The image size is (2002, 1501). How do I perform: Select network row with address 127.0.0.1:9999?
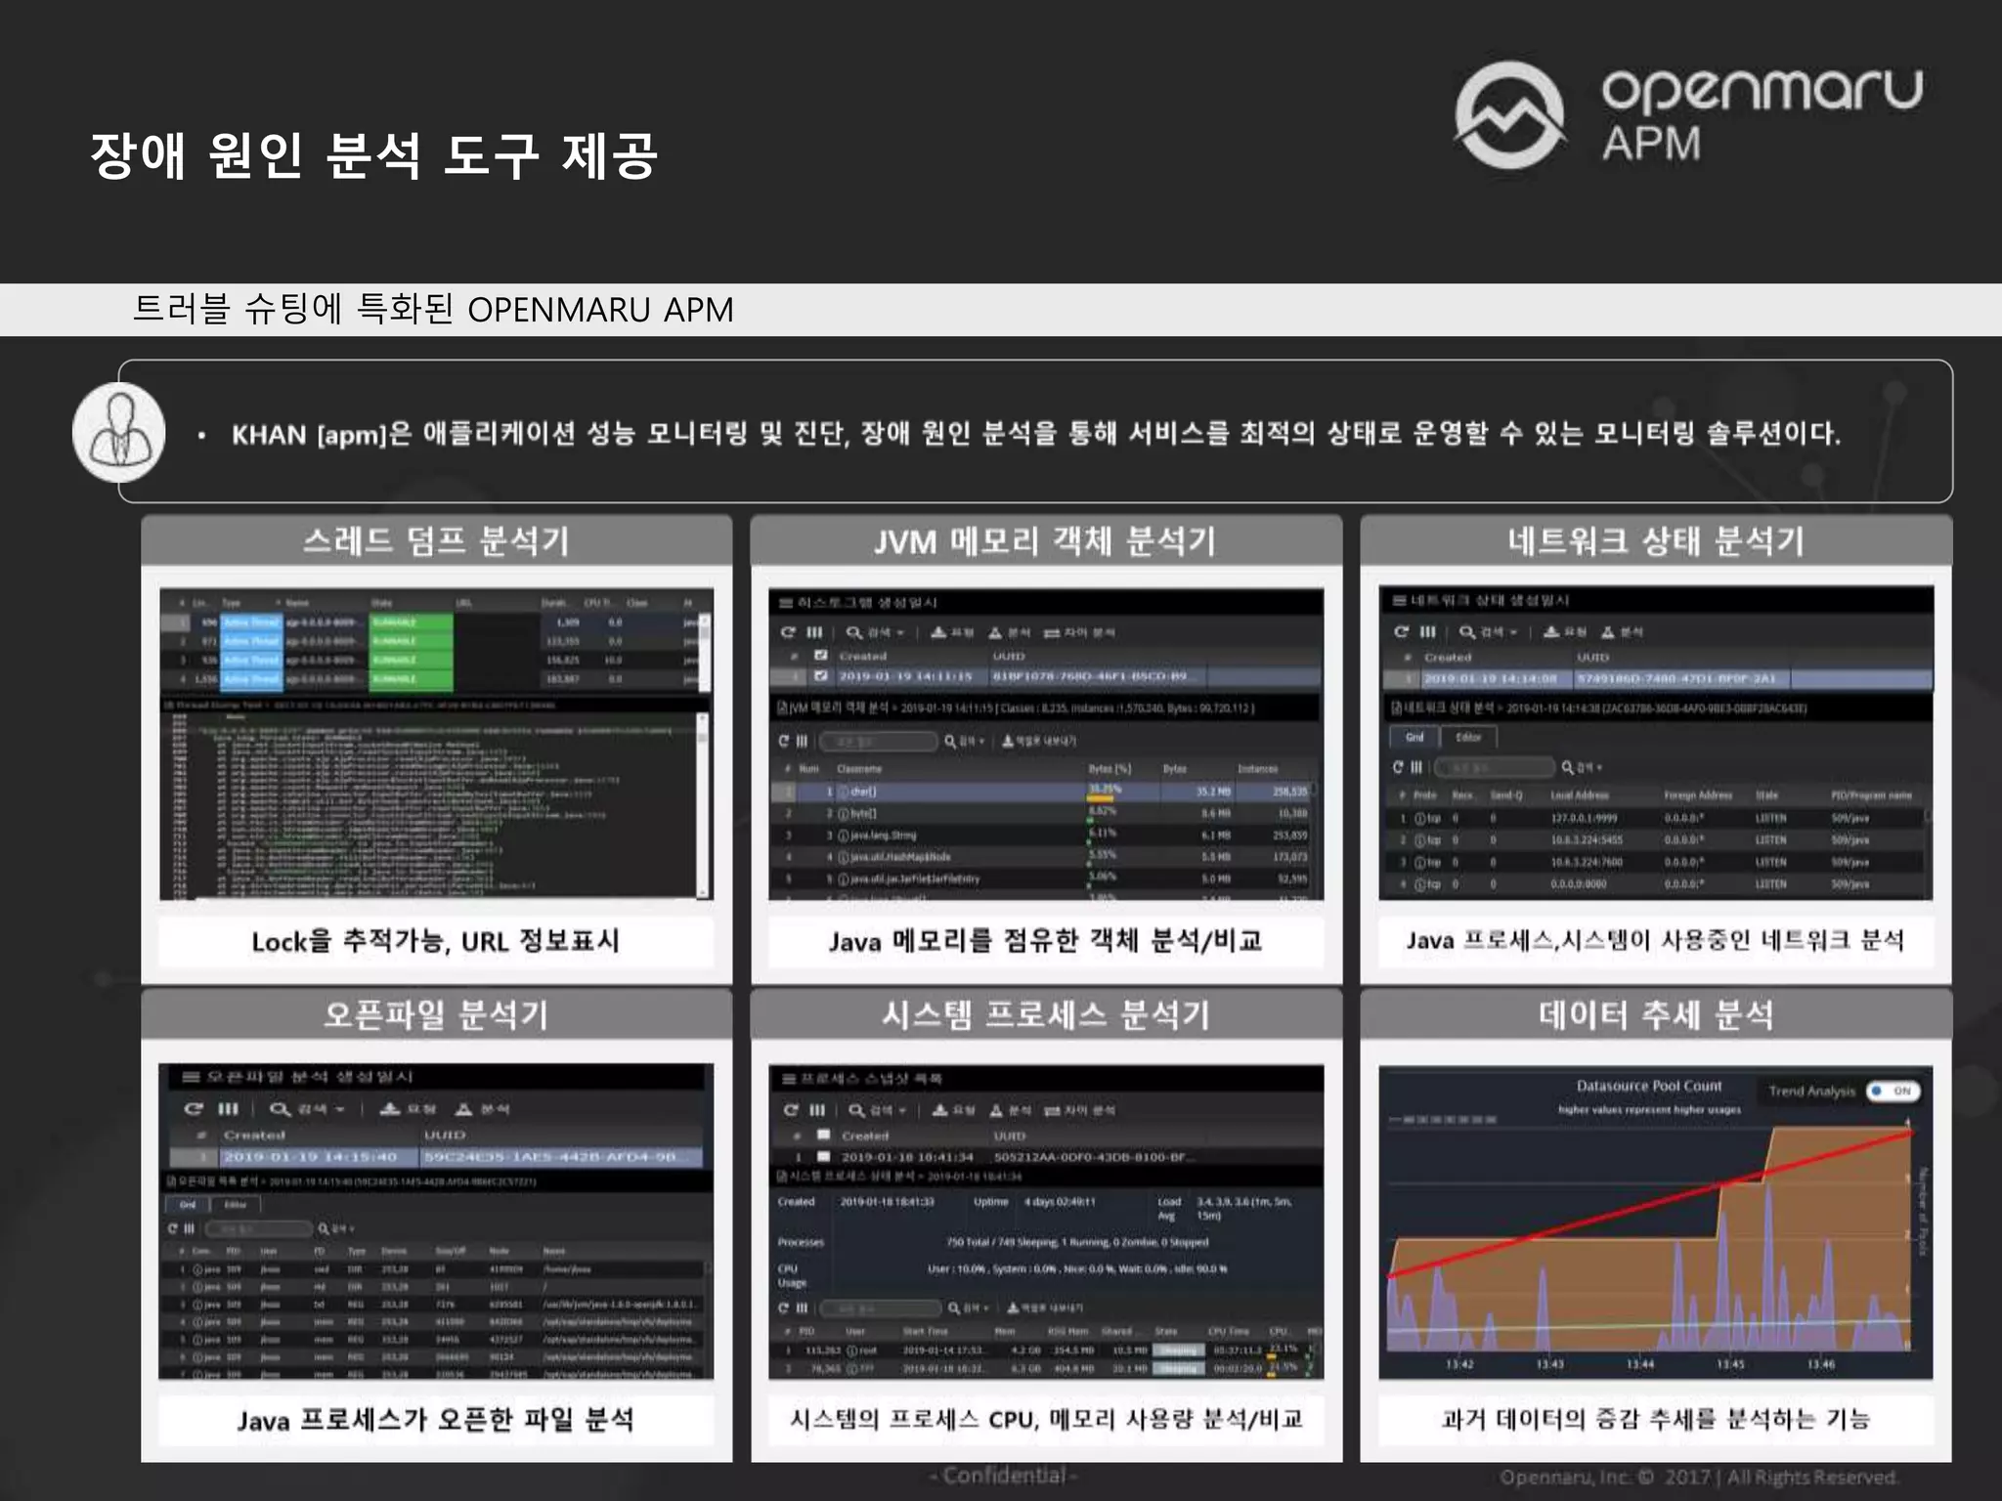tap(1654, 818)
